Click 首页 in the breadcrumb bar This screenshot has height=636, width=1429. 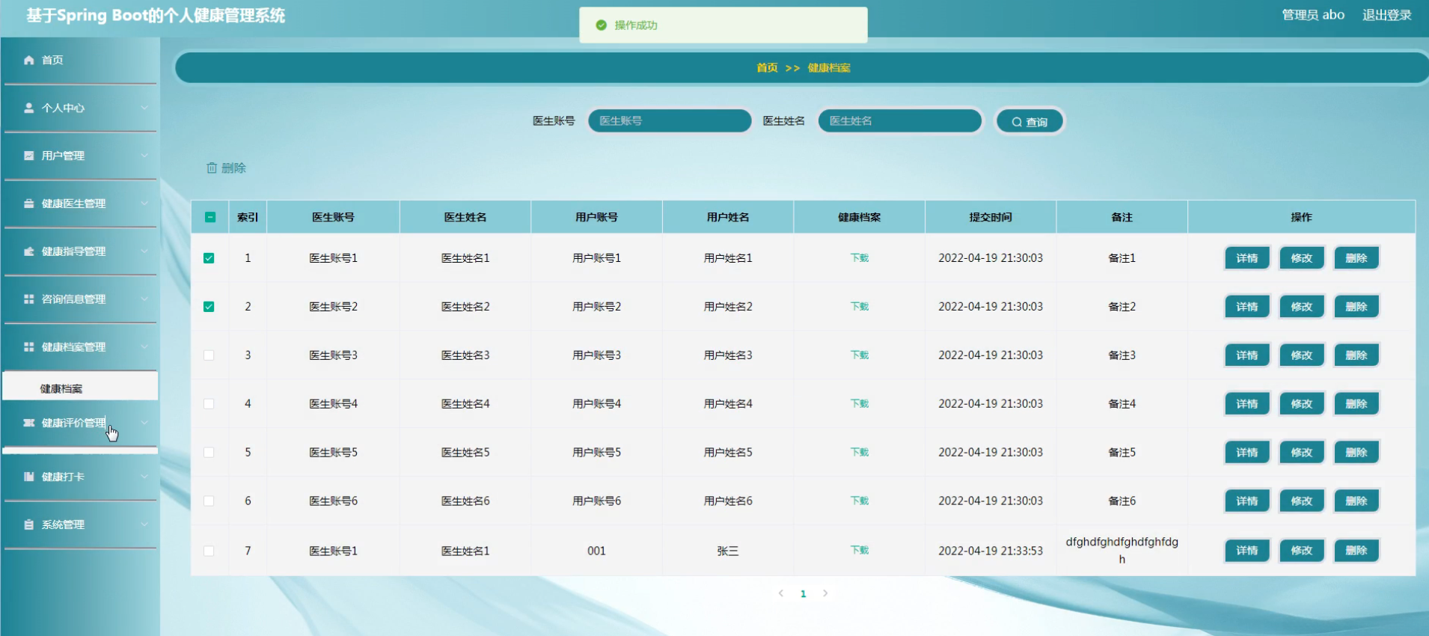tap(767, 68)
